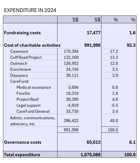Select Admin, communications, advocacy amount 396,422

pos(71,121)
